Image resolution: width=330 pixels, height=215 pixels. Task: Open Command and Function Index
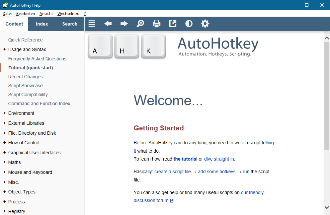(x=39, y=104)
